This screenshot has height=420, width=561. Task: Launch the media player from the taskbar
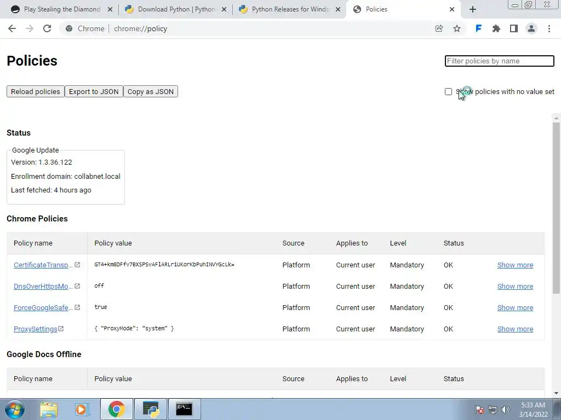pos(82,409)
